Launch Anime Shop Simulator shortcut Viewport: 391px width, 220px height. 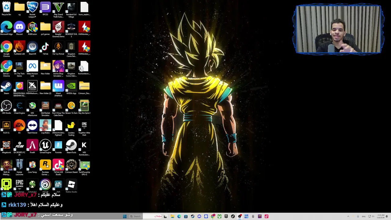pos(58,69)
